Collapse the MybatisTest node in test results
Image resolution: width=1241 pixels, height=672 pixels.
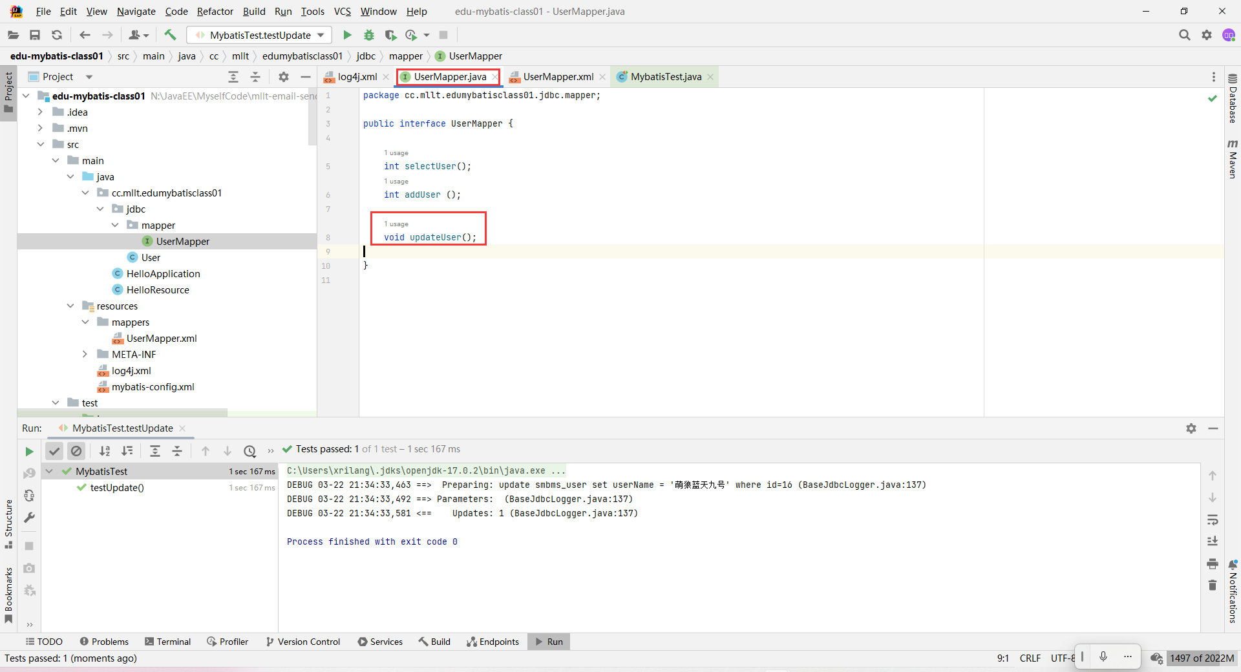49,471
